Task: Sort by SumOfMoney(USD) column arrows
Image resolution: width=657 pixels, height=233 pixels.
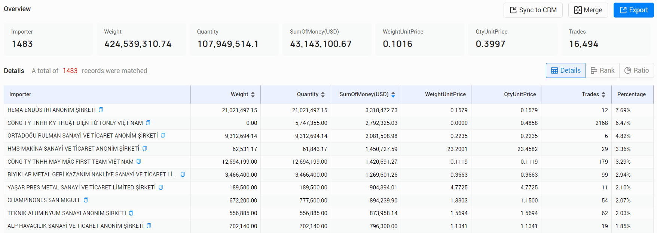Action: (393, 95)
